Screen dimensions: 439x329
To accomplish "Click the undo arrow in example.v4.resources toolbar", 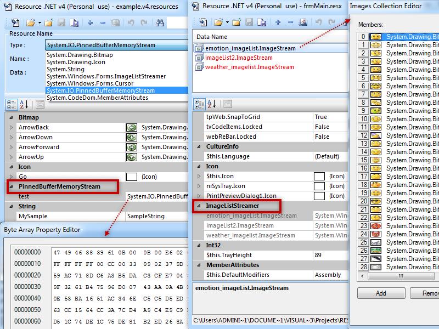I will tap(131, 23).
